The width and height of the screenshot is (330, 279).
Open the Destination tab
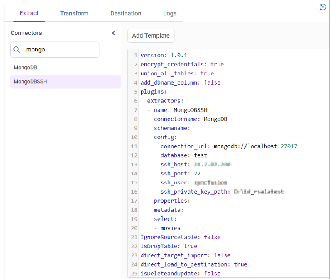126,13
